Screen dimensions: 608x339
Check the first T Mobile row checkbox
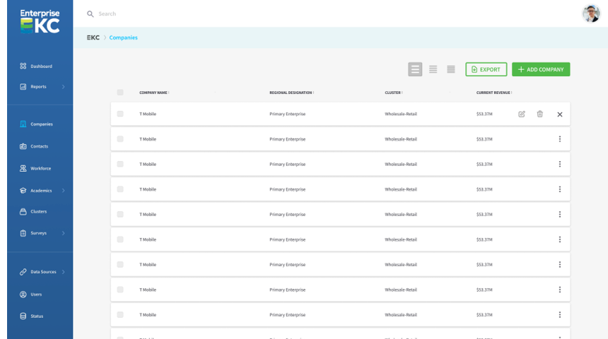(x=120, y=114)
